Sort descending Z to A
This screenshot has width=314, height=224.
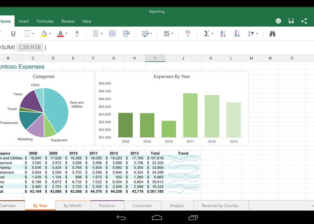point(237,34)
